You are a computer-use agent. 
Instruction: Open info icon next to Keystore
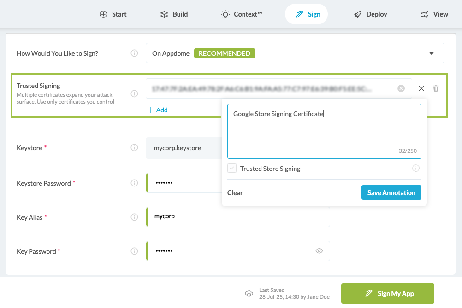point(134,148)
